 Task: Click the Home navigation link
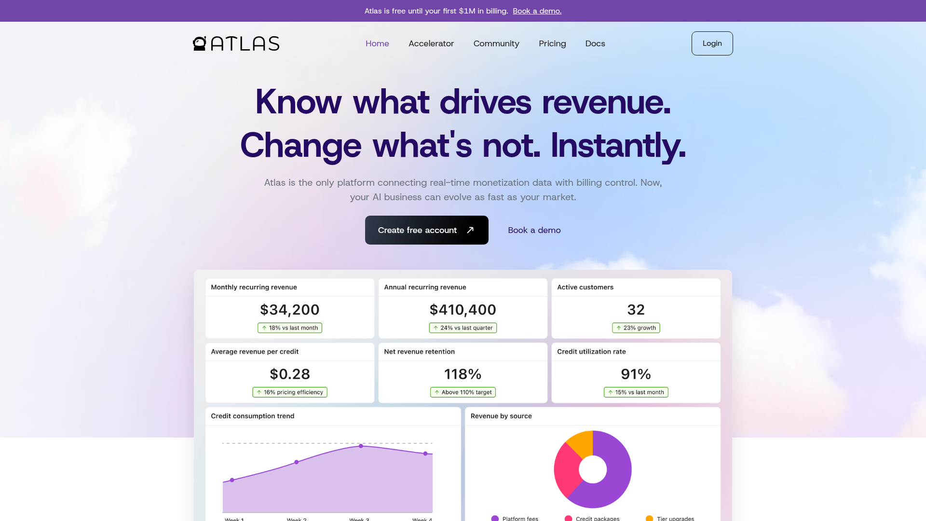(377, 43)
